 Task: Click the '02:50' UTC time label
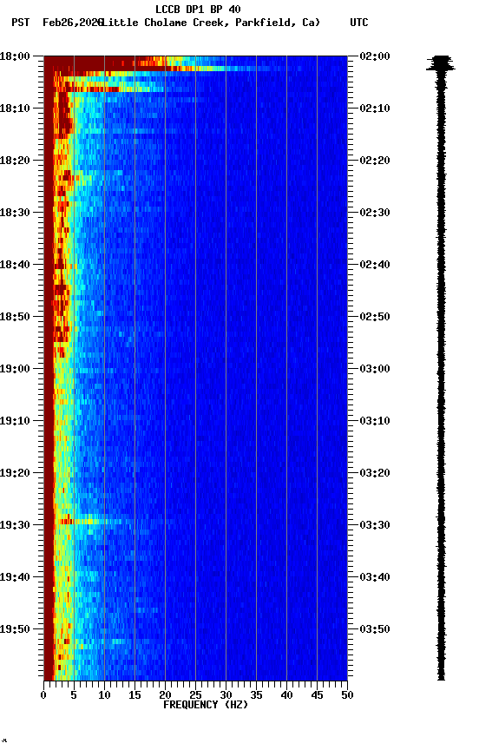coord(375,317)
